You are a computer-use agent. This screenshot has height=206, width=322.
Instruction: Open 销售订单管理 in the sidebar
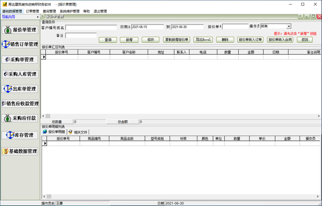coord(20,45)
